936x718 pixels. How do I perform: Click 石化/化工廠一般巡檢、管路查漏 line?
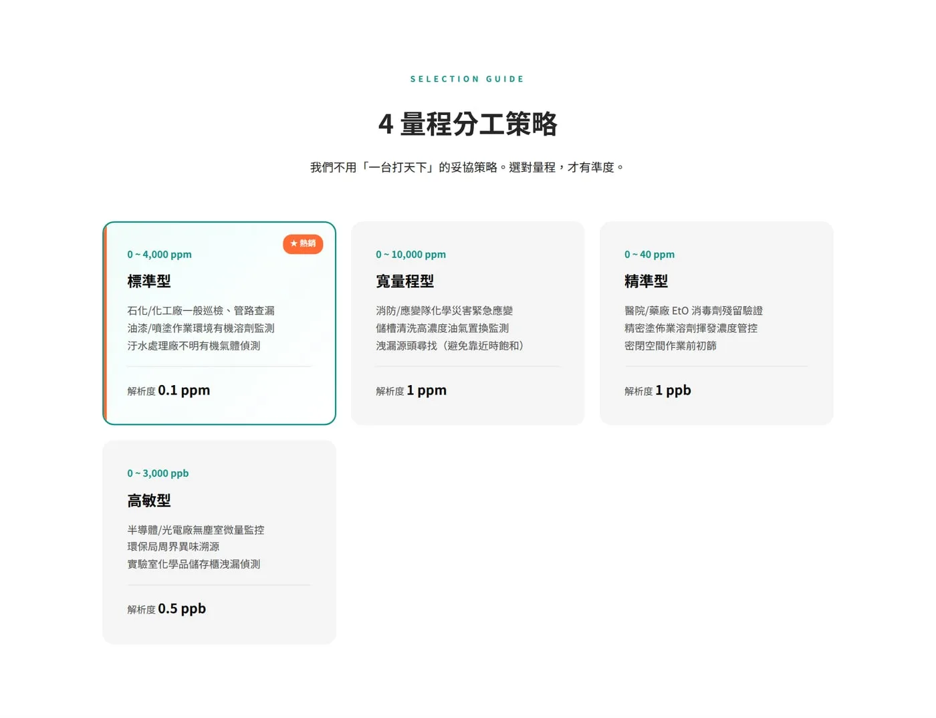(201, 311)
